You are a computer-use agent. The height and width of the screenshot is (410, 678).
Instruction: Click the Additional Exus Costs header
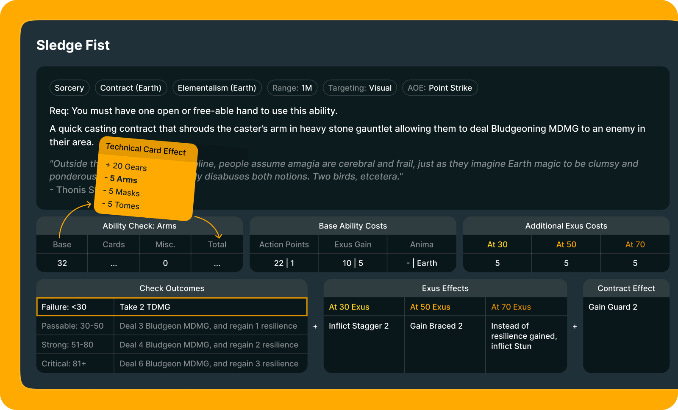[566, 226]
